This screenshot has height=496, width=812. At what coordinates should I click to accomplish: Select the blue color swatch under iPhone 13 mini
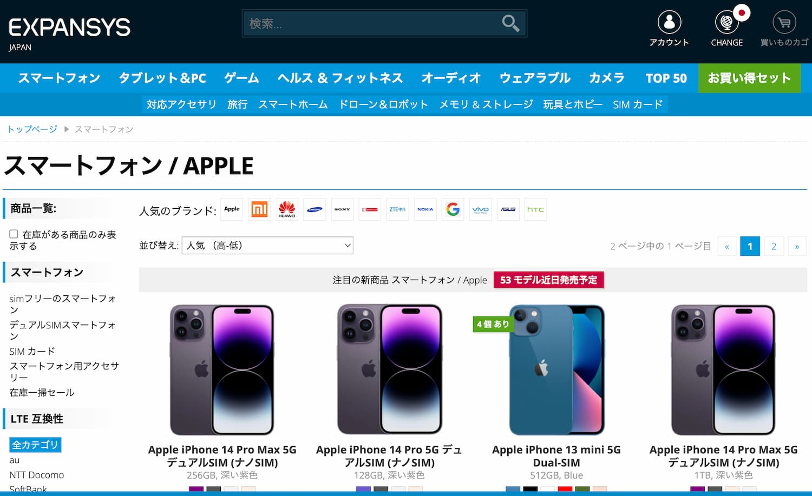(x=512, y=488)
